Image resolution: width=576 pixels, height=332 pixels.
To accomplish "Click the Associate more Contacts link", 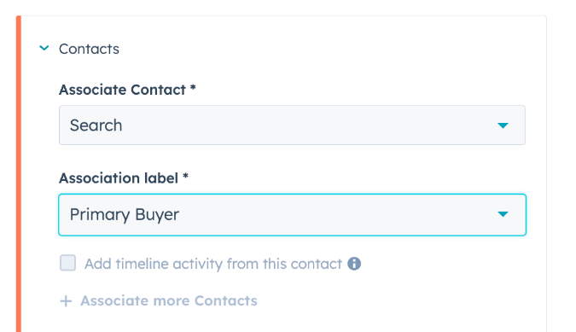I will coord(169,300).
